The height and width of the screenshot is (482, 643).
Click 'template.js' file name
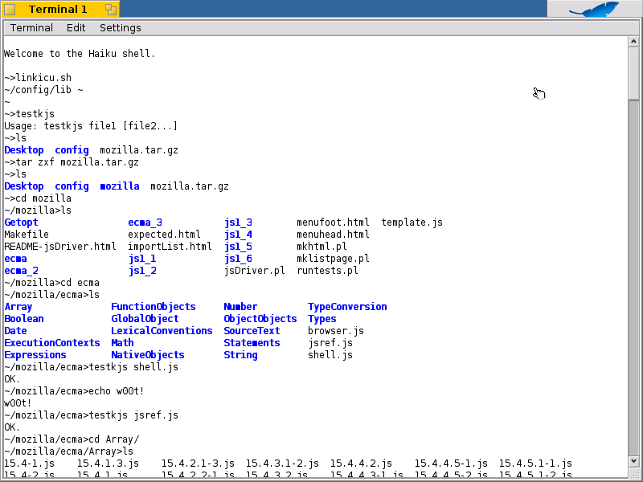pos(412,223)
